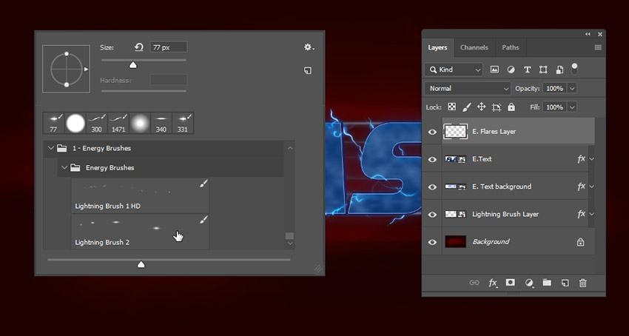
Task: Create a new group folder icon
Action: pos(547,283)
